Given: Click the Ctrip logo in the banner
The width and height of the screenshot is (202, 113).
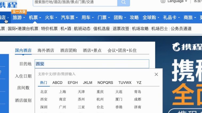Looking at the screenshot, I should click(187, 47).
